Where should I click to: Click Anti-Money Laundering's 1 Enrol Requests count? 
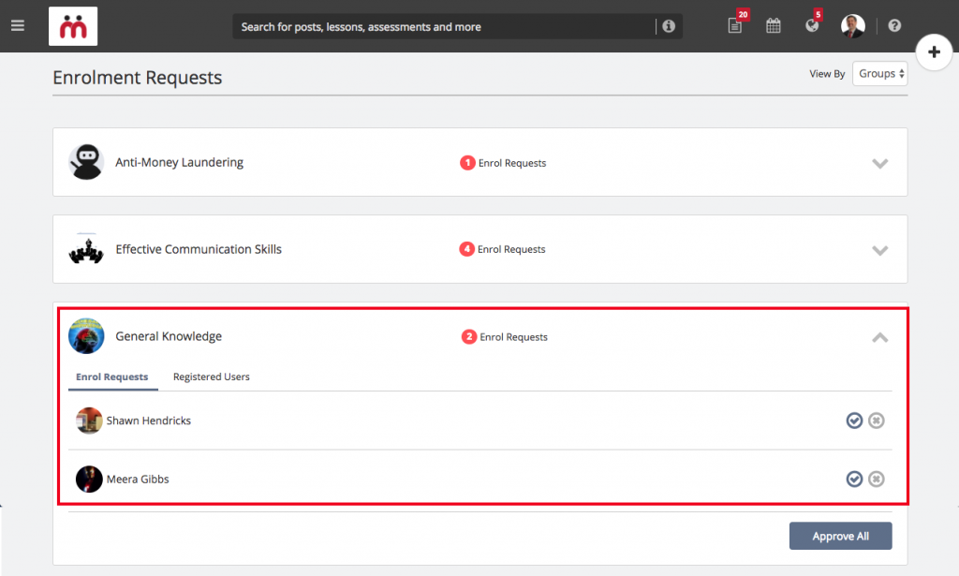tap(503, 163)
